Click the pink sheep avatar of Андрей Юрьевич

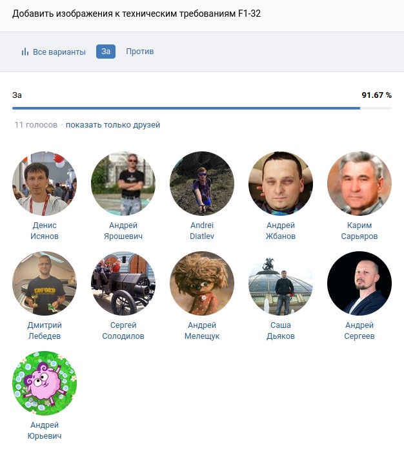click(45, 383)
